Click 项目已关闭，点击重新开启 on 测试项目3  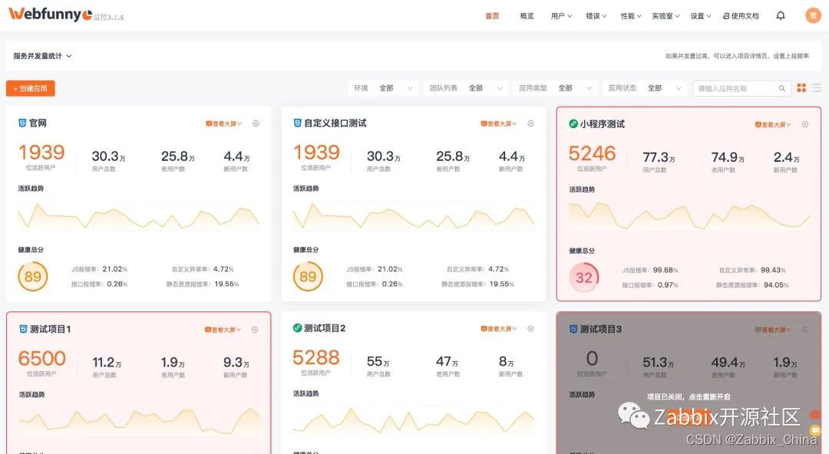[689, 397]
